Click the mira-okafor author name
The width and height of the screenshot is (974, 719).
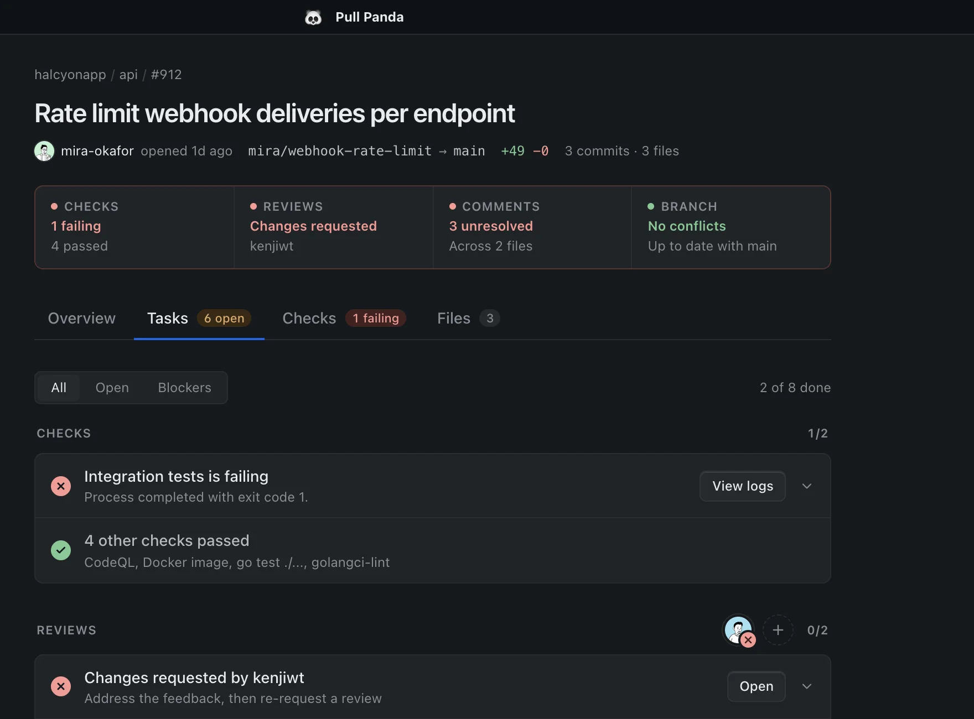pyautogui.click(x=97, y=151)
